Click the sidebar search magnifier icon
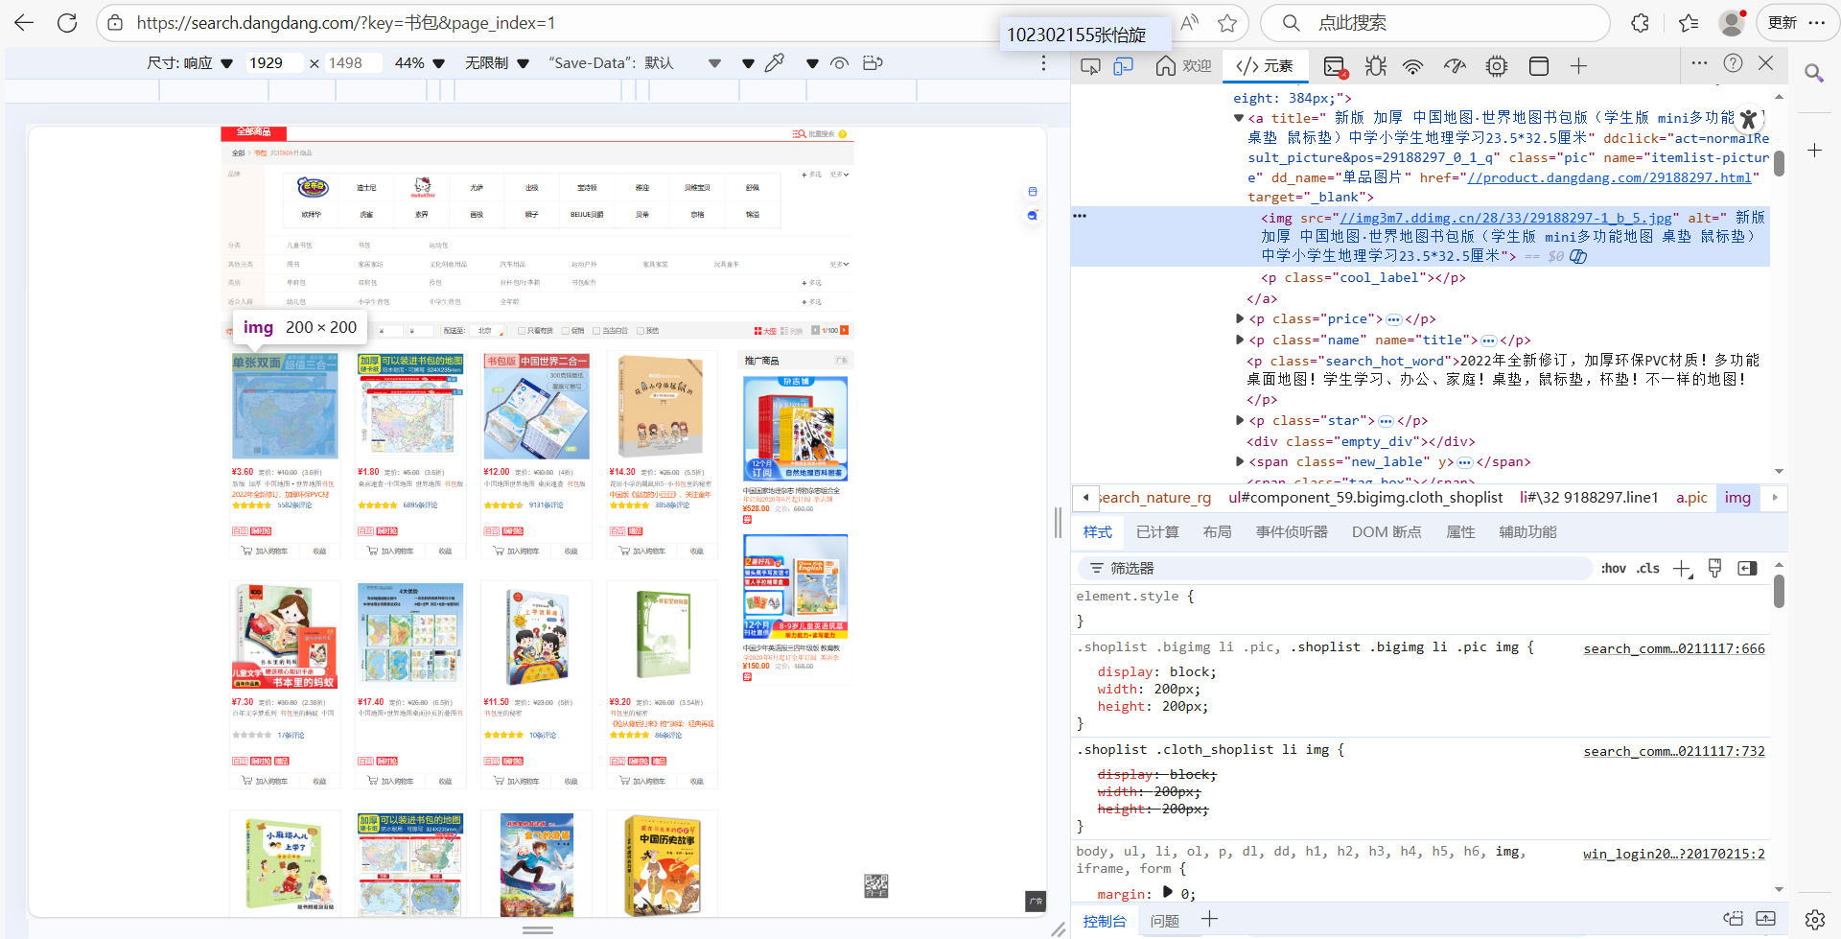1841x939 pixels. click(1814, 73)
